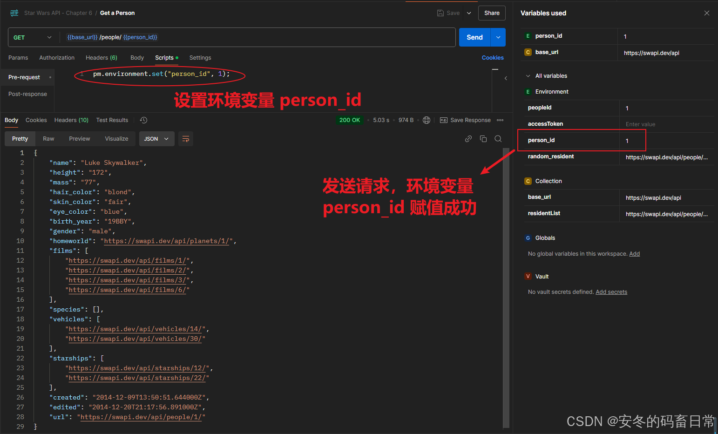Open the Cookies link
718x434 pixels.
click(493, 58)
